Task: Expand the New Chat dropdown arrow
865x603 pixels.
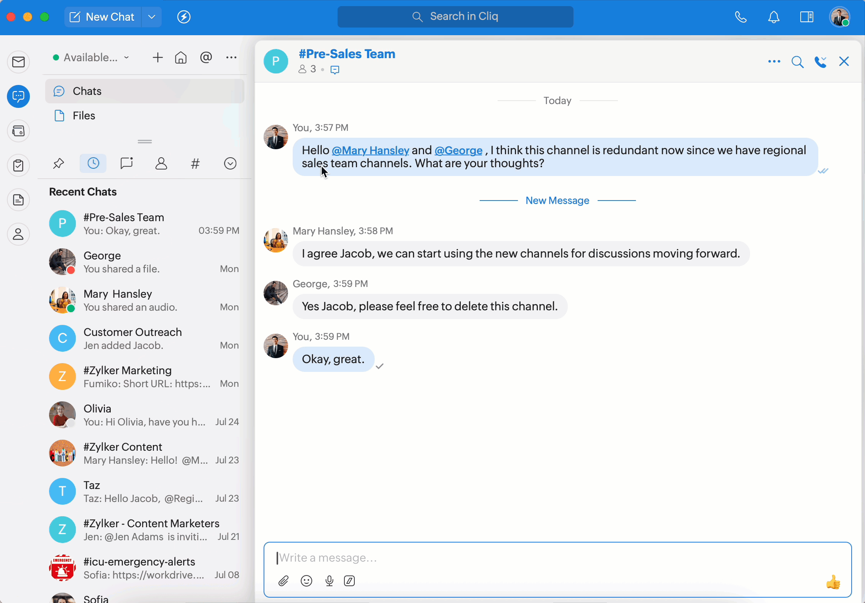Action: [152, 17]
